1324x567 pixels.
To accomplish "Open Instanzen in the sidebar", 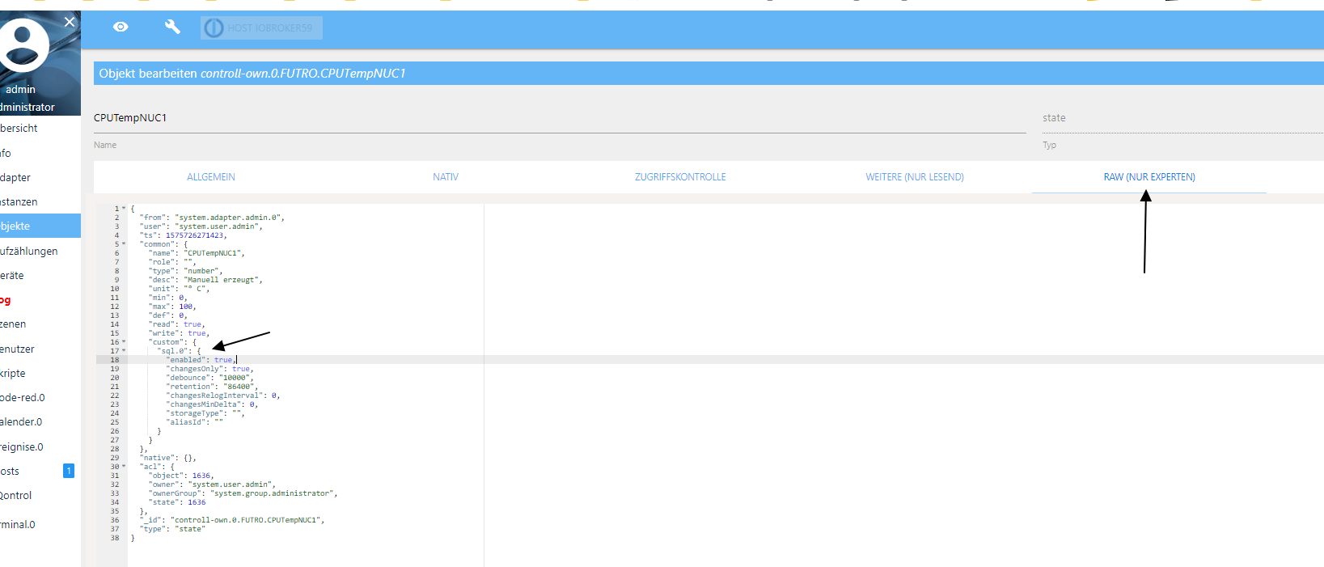I will pyautogui.click(x=40, y=201).
